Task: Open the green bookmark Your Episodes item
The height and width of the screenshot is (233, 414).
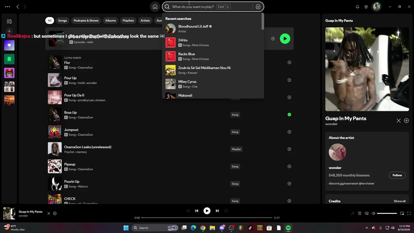Action: [9, 59]
